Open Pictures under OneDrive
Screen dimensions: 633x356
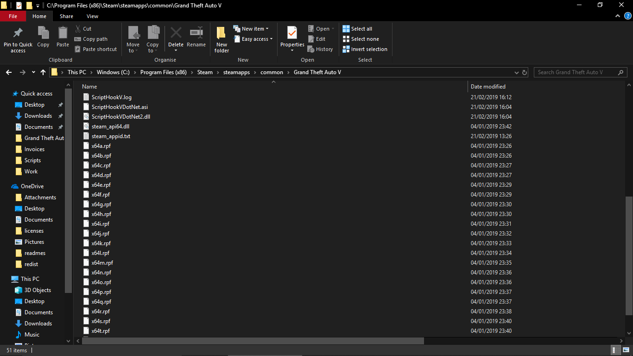[34, 242]
